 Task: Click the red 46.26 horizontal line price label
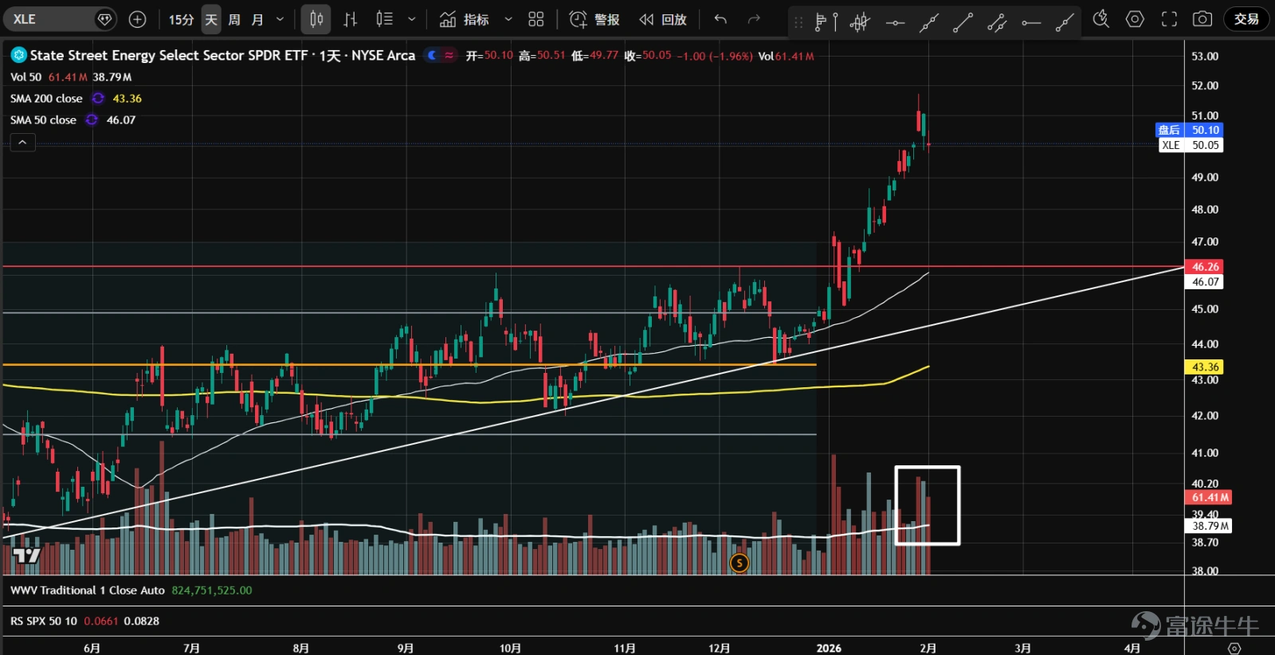(x=1205, y=267)
